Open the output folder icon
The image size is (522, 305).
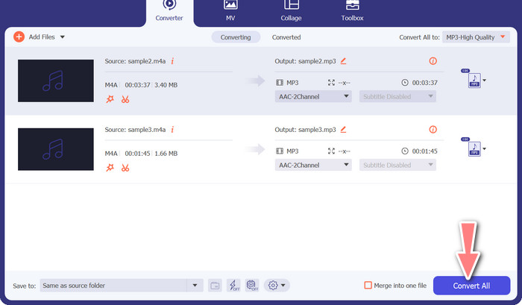215,286
